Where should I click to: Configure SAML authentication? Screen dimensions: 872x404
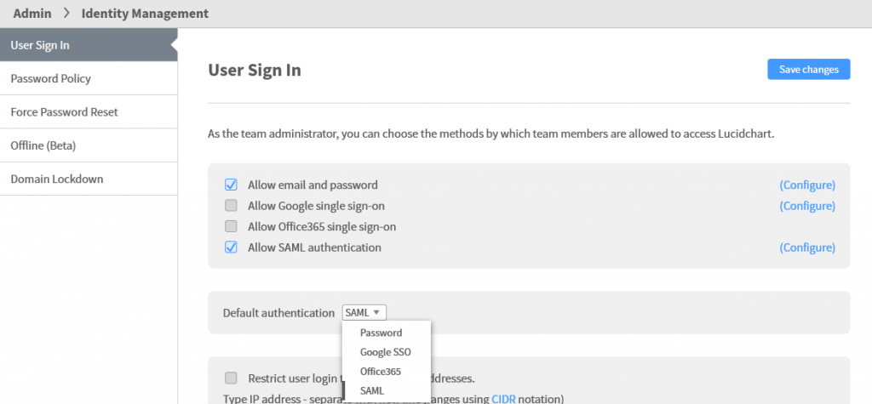tap(807, 248)
